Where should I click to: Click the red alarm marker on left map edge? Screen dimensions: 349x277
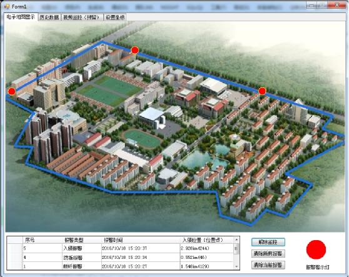coord(12,91)
